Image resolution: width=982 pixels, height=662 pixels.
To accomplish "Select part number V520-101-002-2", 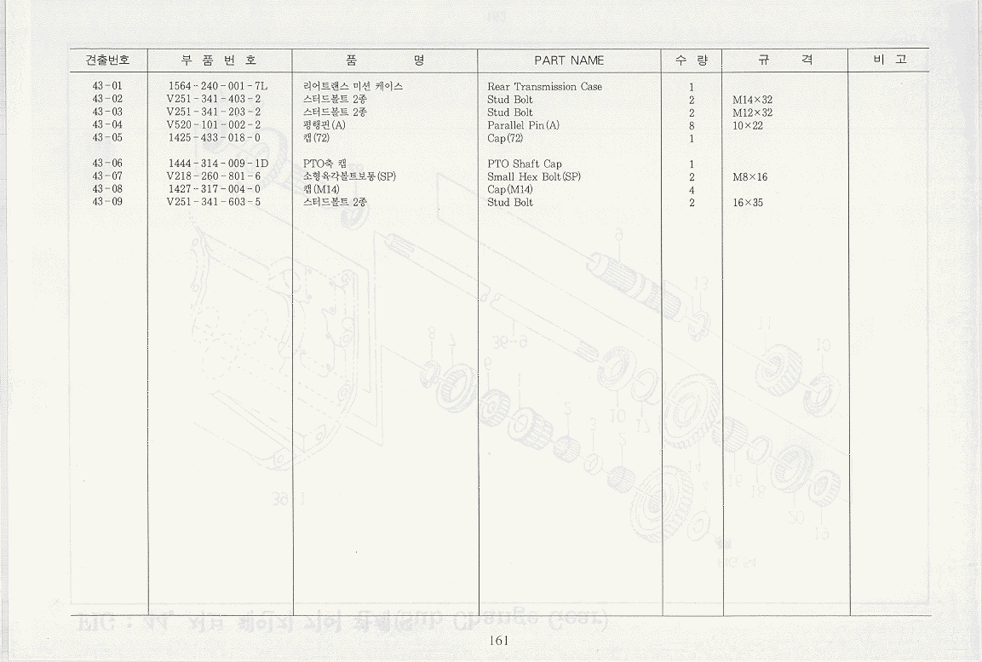I will point(214,124).
